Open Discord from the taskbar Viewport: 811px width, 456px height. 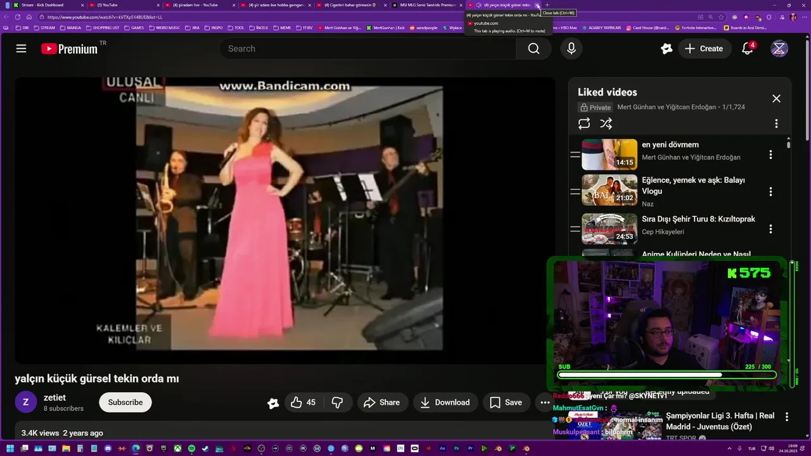108,448
